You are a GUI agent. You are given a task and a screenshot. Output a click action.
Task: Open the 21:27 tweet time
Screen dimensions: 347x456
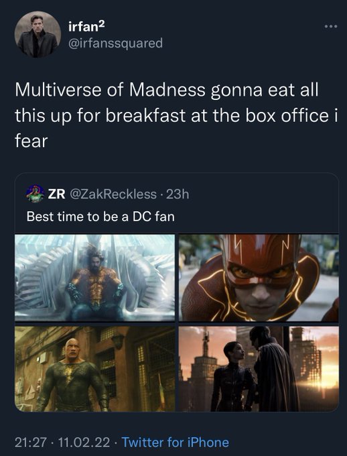31,443
